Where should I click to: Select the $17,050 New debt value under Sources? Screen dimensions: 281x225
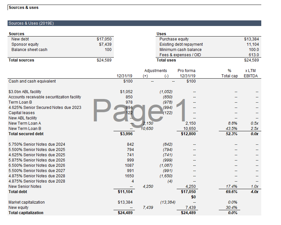point(104,39)
